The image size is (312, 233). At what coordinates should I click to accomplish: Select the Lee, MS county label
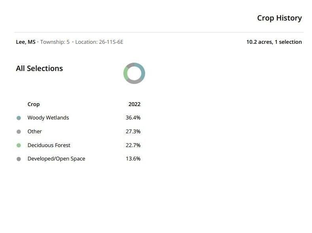26,42
